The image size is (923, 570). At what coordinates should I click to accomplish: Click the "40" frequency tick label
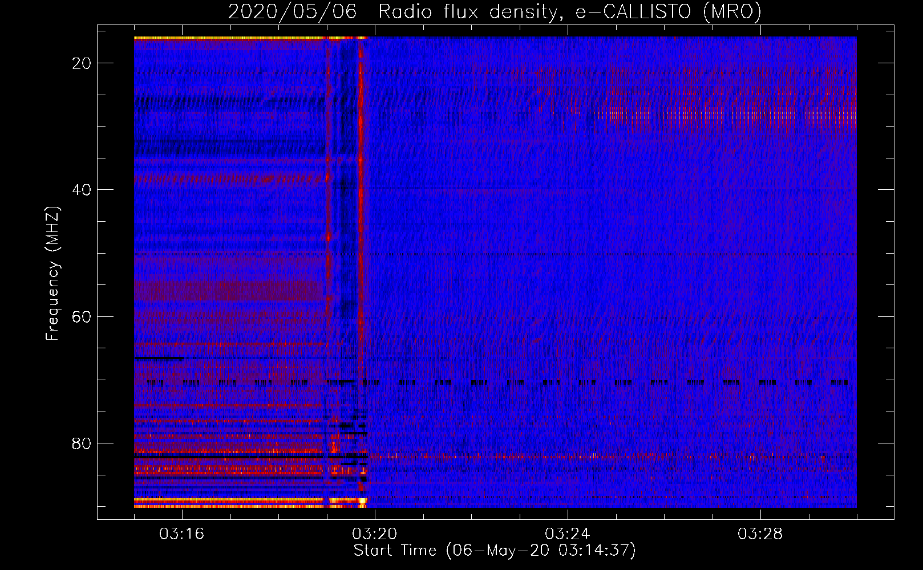(82, 190)
